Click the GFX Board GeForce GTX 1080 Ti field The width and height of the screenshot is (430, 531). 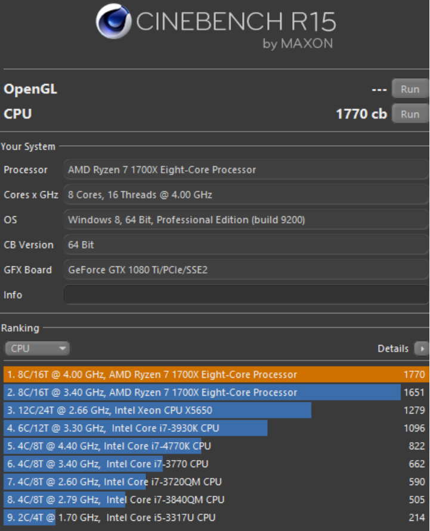246,270
